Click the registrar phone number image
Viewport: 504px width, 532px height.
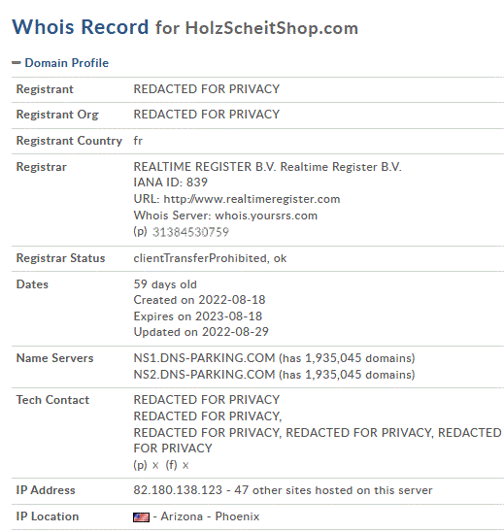[190, 232]
